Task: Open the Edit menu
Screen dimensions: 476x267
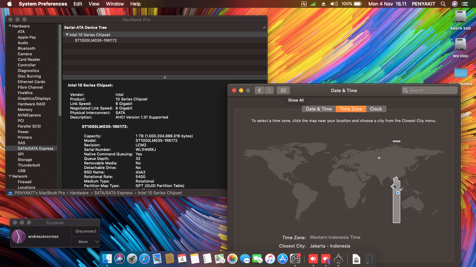Action: click(78, 4)
